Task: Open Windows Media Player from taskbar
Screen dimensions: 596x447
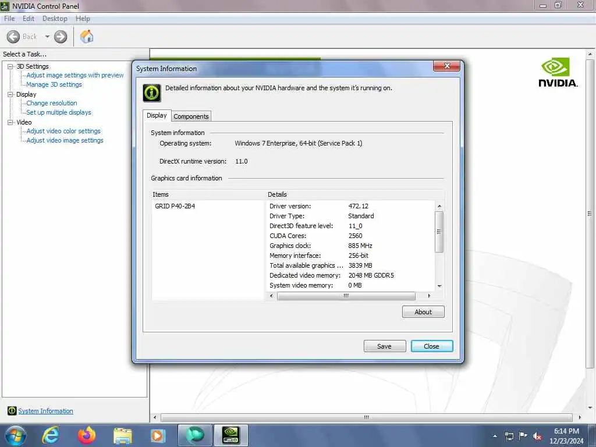Action: (x=158, y=436)
